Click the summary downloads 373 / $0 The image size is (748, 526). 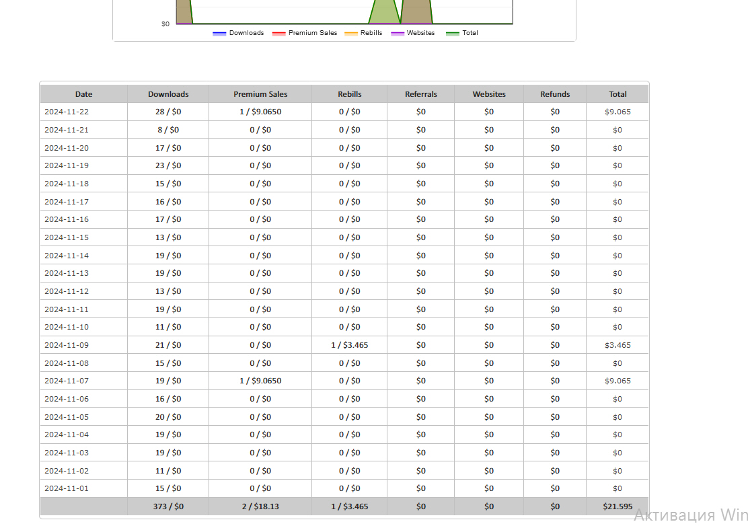coord(168,507)
